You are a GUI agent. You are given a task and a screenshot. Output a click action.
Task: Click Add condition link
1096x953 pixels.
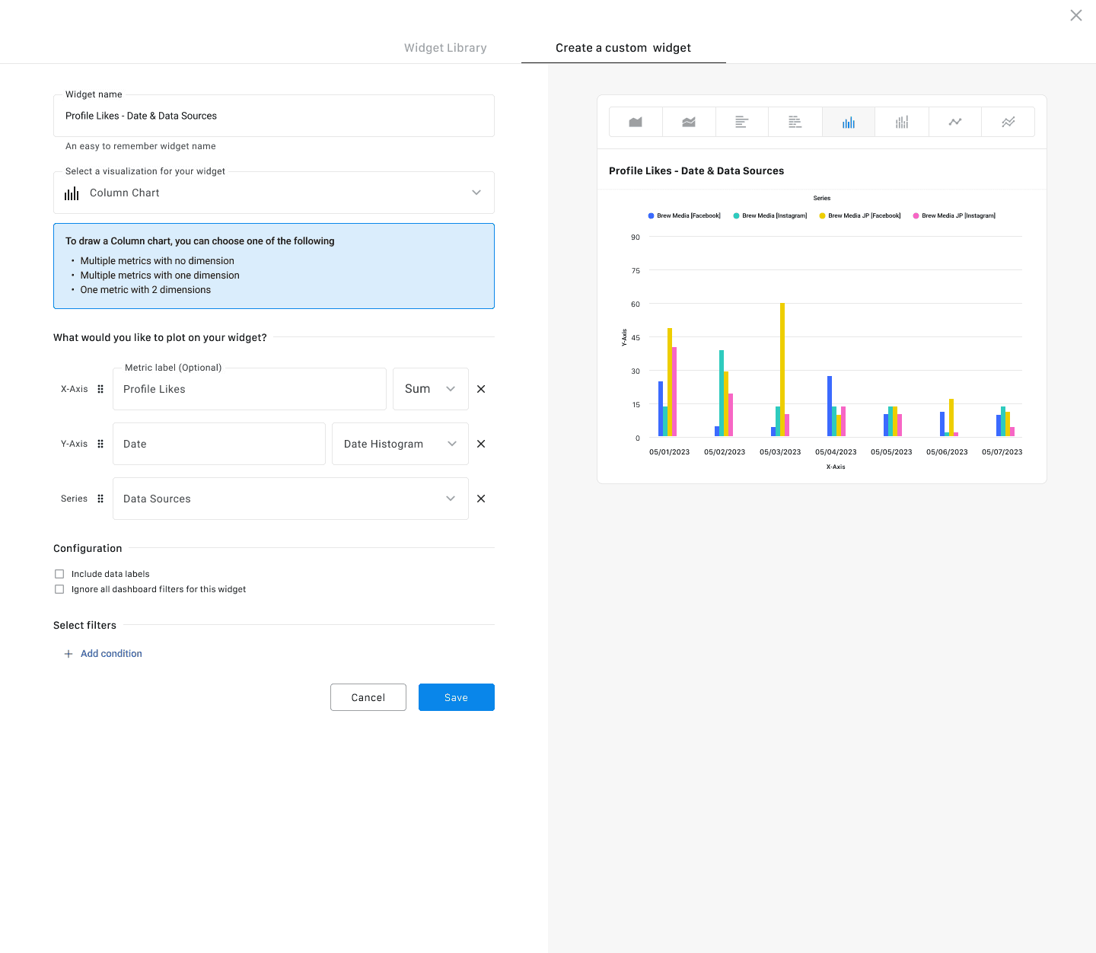[111, 654]
